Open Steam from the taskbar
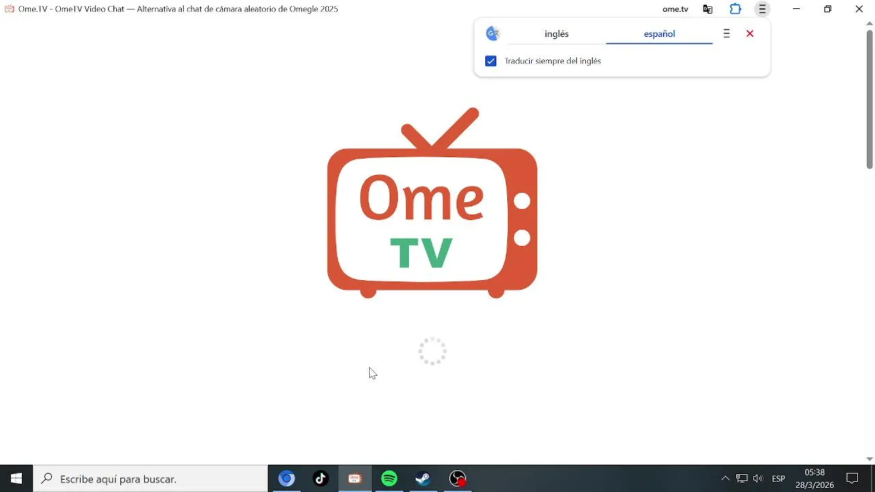The image size is (875, 492). (424, 479)
